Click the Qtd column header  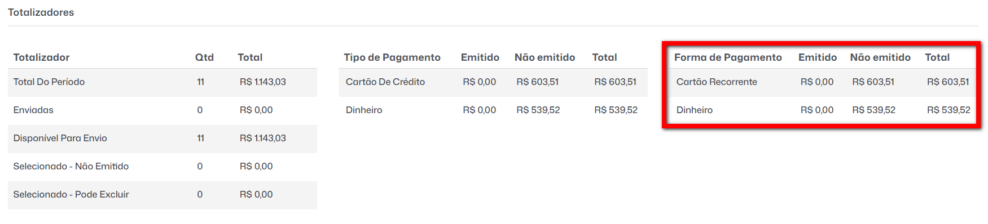(x=204, y=57)
